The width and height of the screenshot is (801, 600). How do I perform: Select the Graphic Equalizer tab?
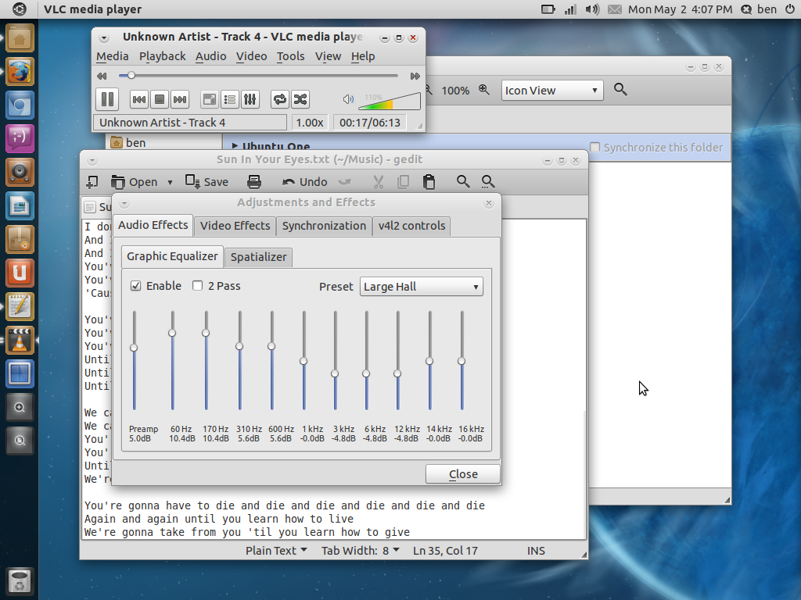tap(172, 256)
